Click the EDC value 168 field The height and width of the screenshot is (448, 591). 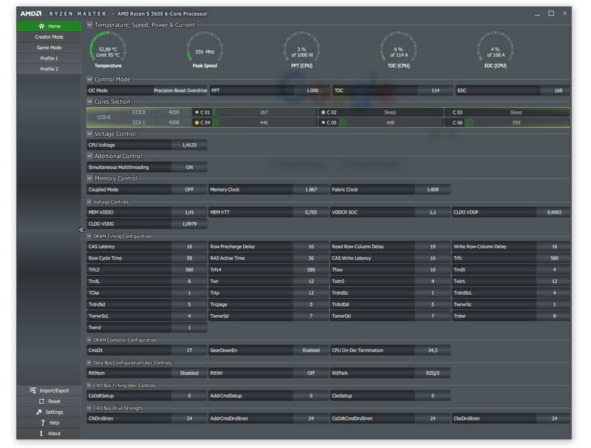coord(555,90)
